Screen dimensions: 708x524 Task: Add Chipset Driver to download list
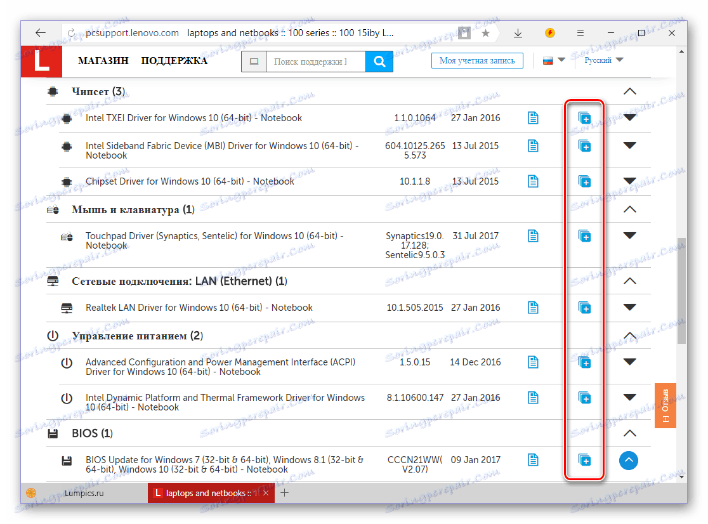point(584,181)
